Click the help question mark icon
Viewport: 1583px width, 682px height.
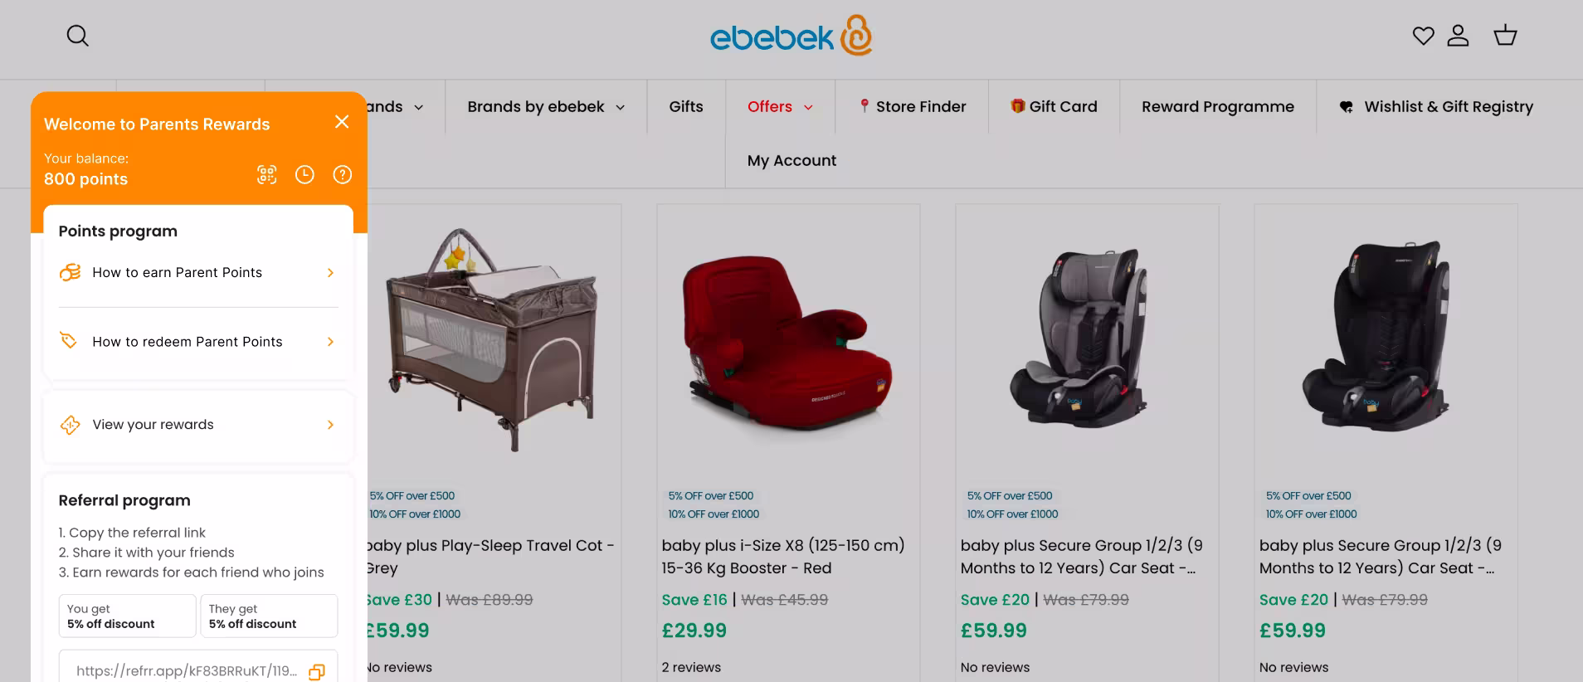click(x=342, y=174)
